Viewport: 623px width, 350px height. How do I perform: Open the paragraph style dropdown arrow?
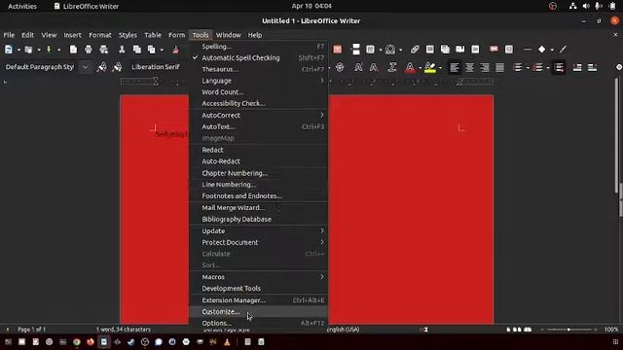[86, 67]
